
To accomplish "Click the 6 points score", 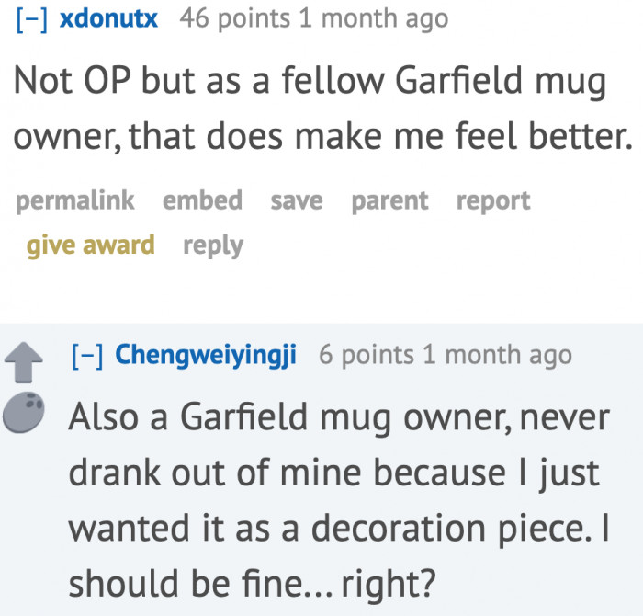I will (x=363, y=355).
